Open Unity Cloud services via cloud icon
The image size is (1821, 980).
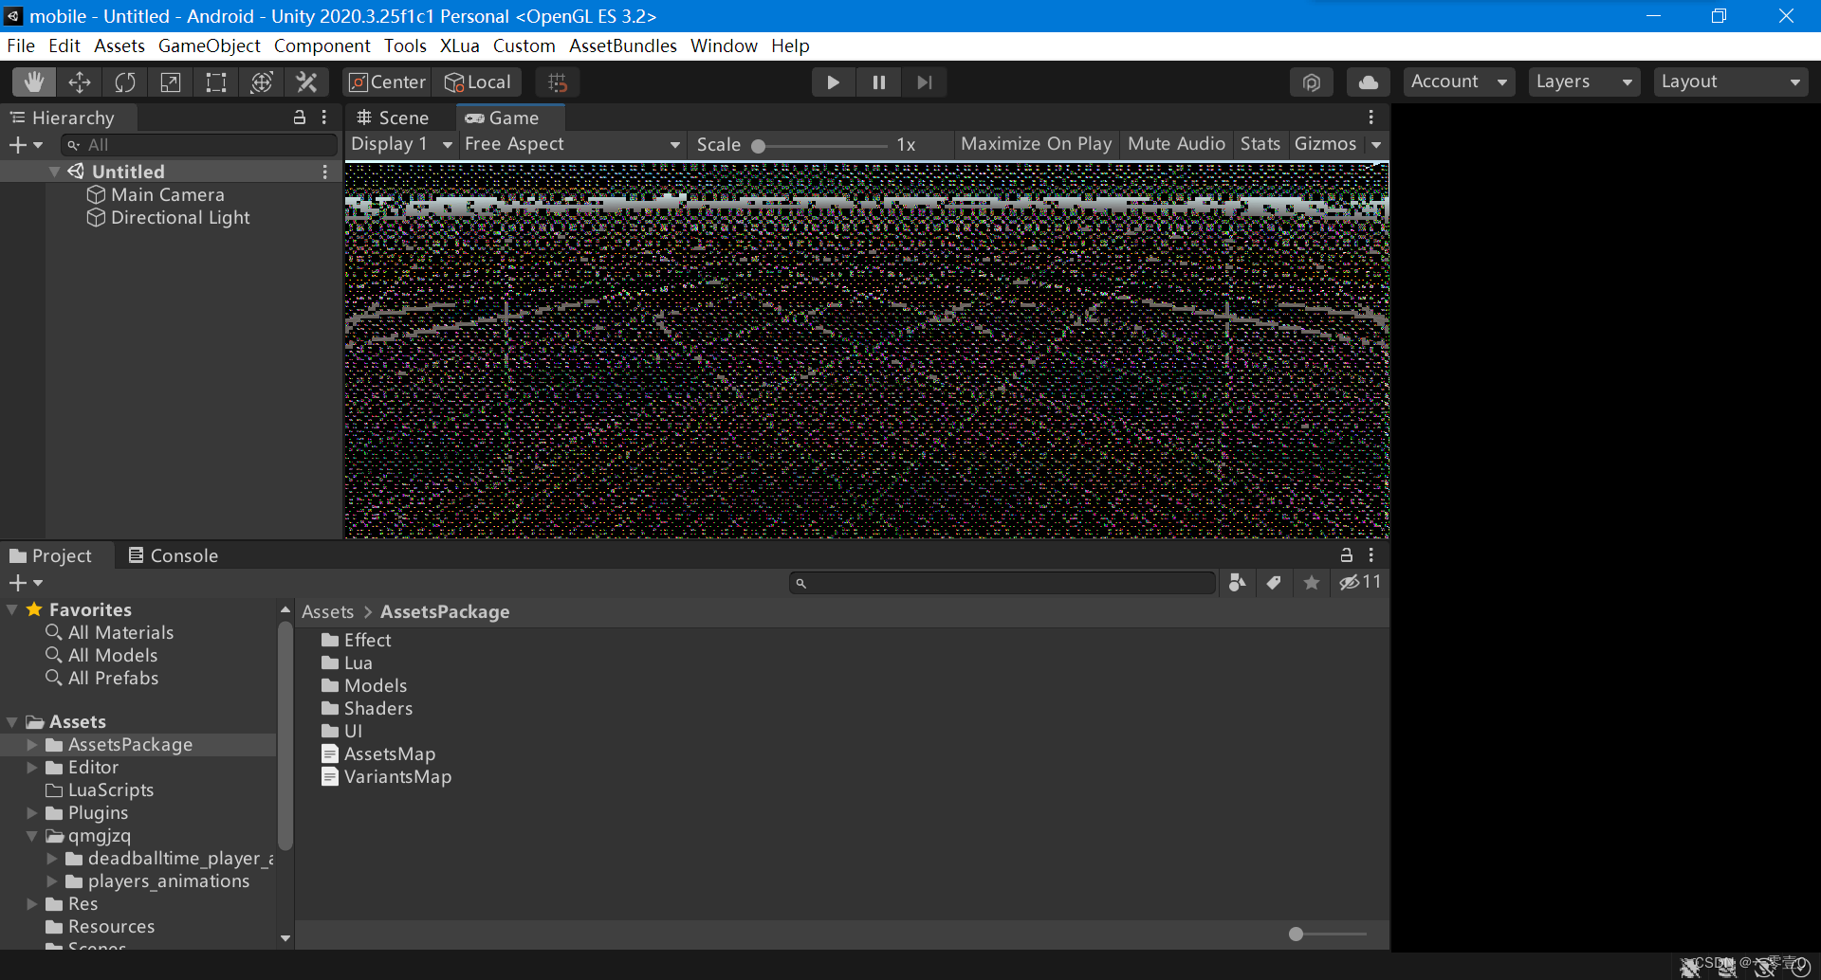click(x=1367, y=82)
